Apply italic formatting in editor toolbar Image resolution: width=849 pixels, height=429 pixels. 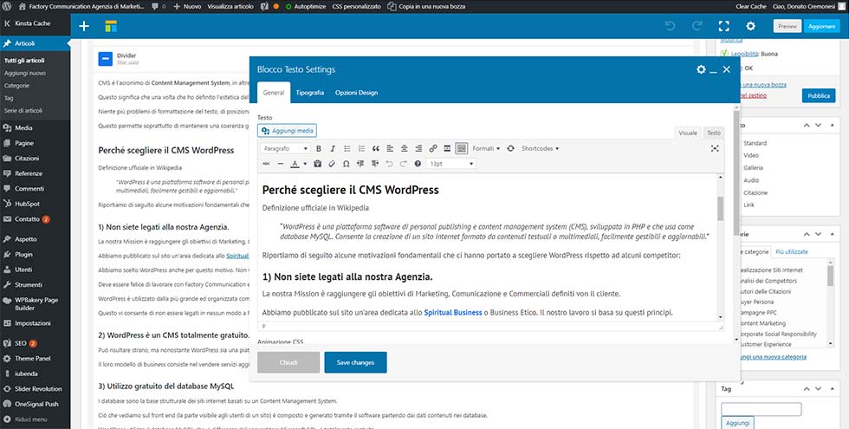[333, 148]
